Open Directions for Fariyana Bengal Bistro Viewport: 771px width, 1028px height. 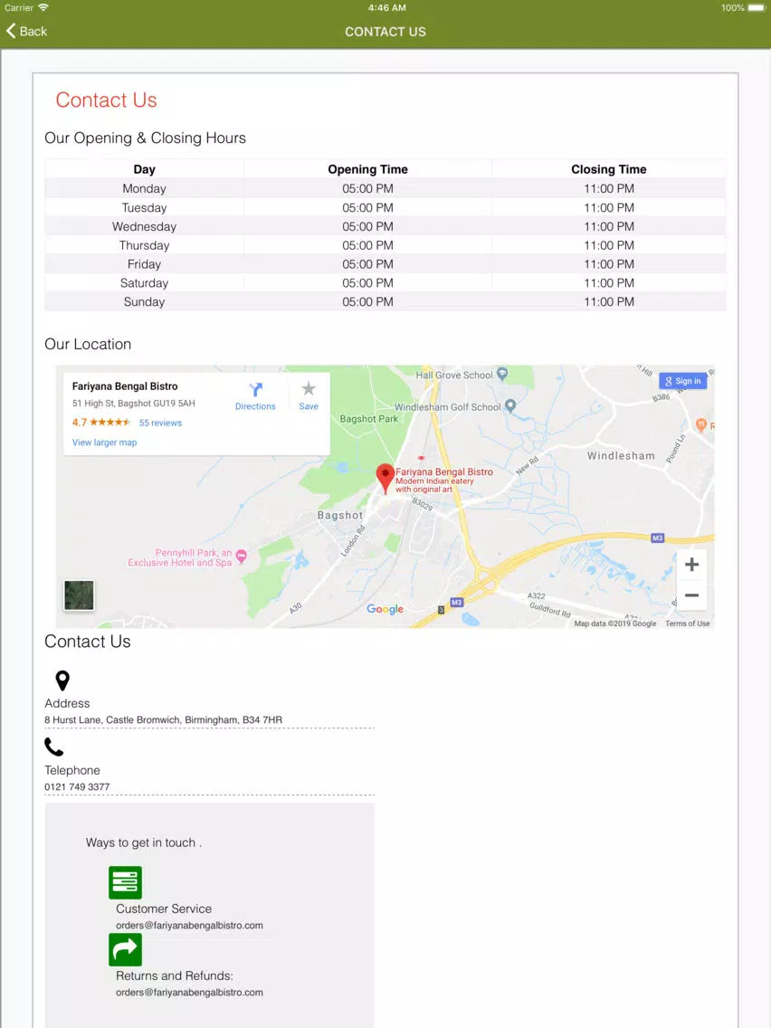pyautogui.click(x=255, y=396)
